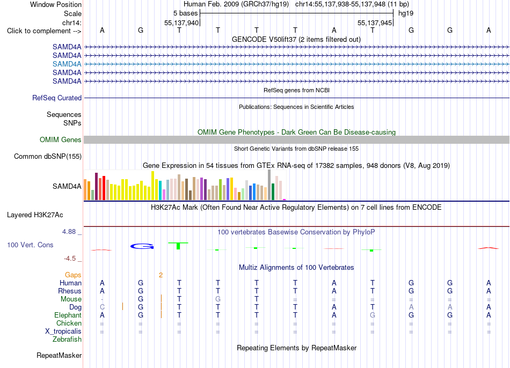Viewport: 510px width, 368px height.
Task: Select the Dog alignment row label
Action: pyautogui.click(x=76, y=307)
